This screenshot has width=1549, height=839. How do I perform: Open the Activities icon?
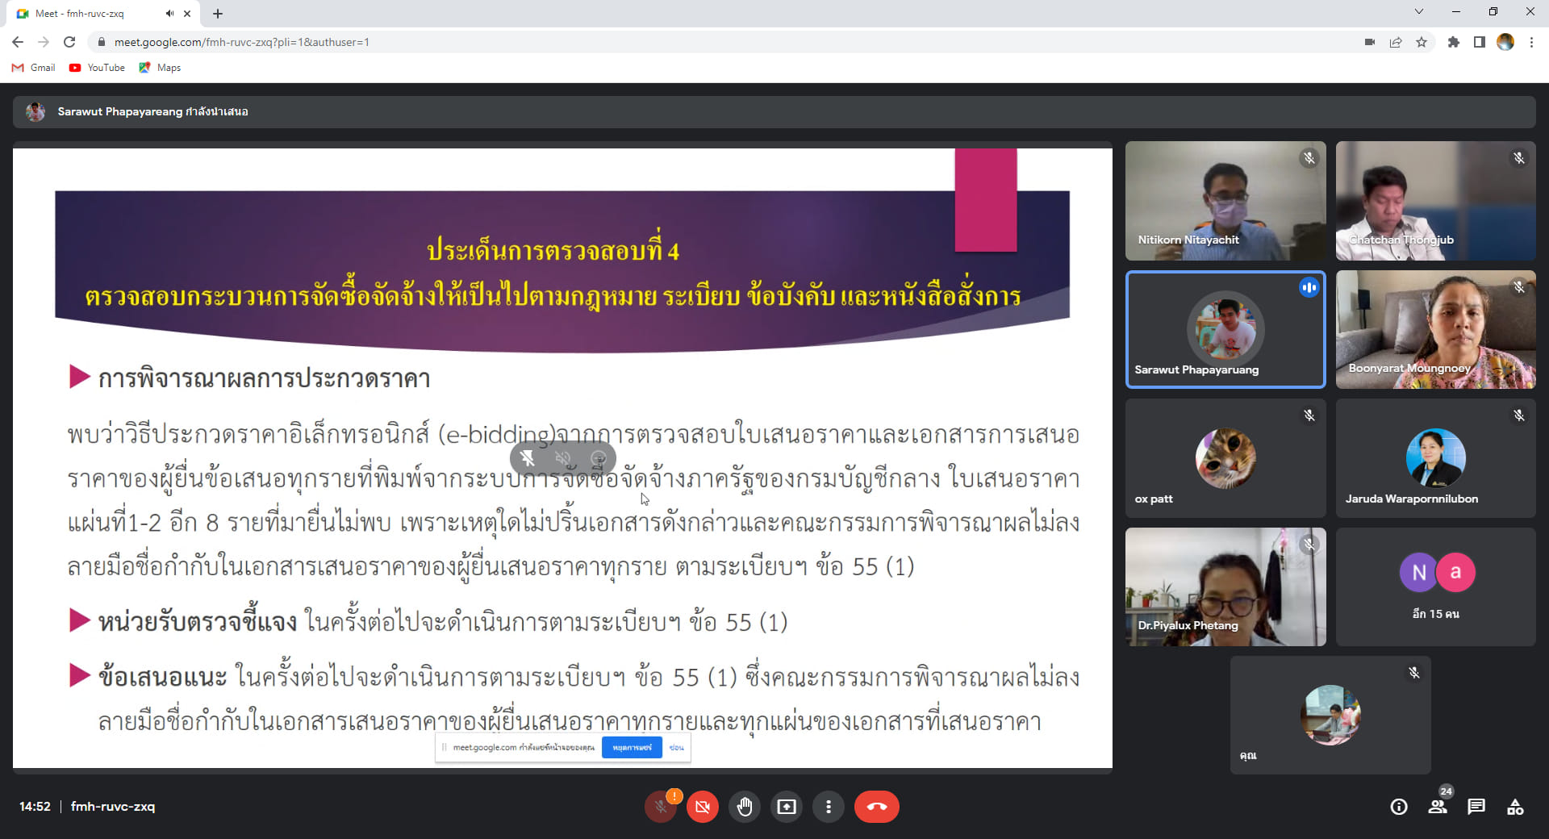click(x=1515, y=807)
